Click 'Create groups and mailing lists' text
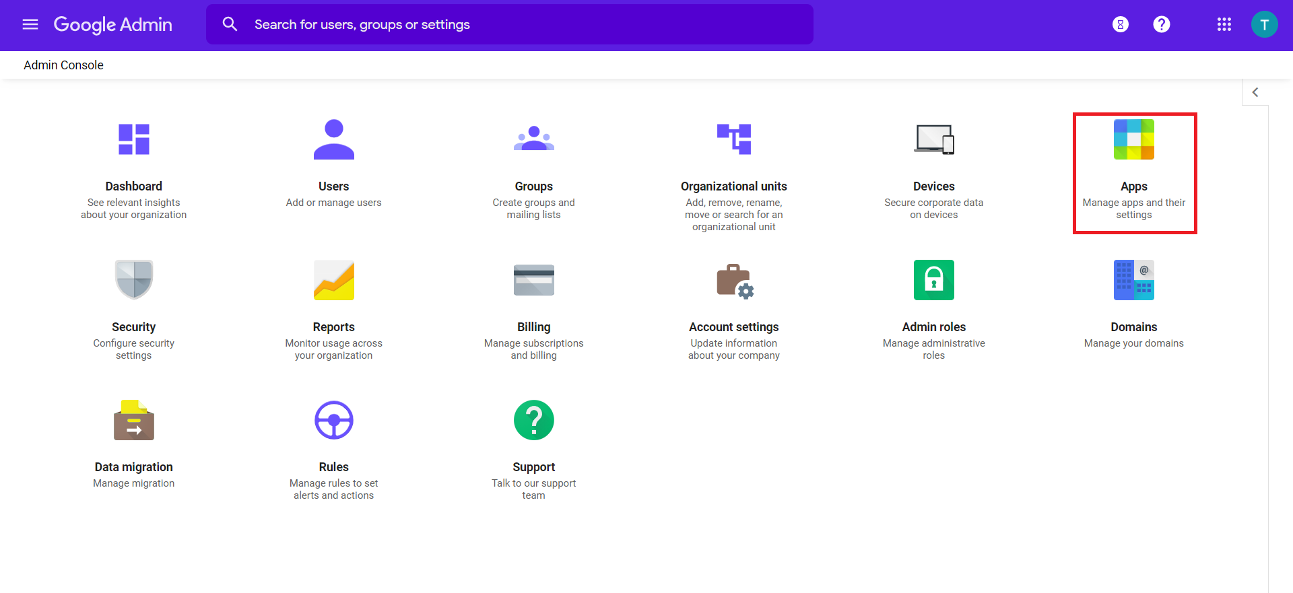Image resolution: width=1293 pixels, height=593 pixels. point(534,209)
